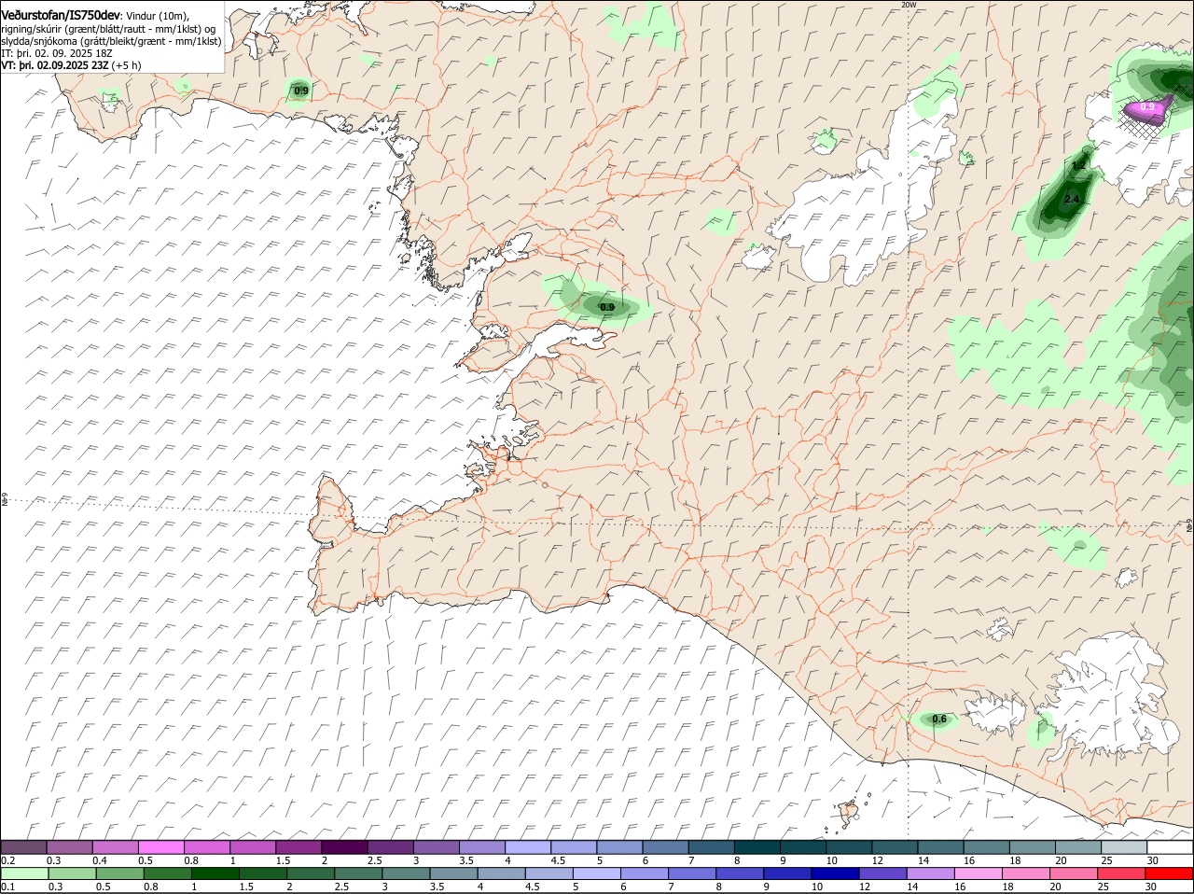Image resolution: width=1194 pixels, height=894 pixels.
Task: Pick the crimson 25–30 rain legend swatch
Action: [x=1122, y=873]
